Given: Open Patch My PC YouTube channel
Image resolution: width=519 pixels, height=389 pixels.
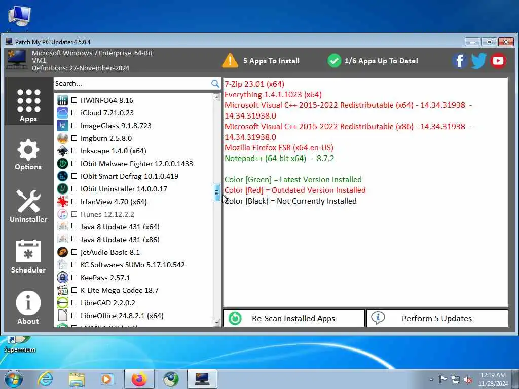Looking at the screenshot, I should click(498, 61).
